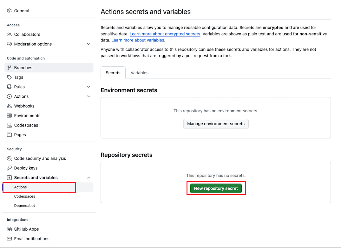Expand the Moderation options chevron
The image size is (341, 248).
(x=89, y=44)
